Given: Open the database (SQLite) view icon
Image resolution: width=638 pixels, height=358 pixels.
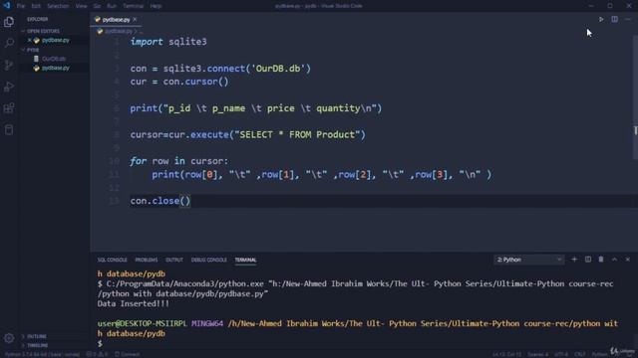Looking at the screenshot, I should [x=9, y=130].
